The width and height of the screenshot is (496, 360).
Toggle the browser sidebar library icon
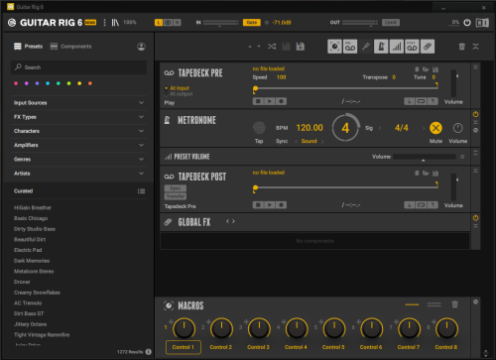click(115, 23)
